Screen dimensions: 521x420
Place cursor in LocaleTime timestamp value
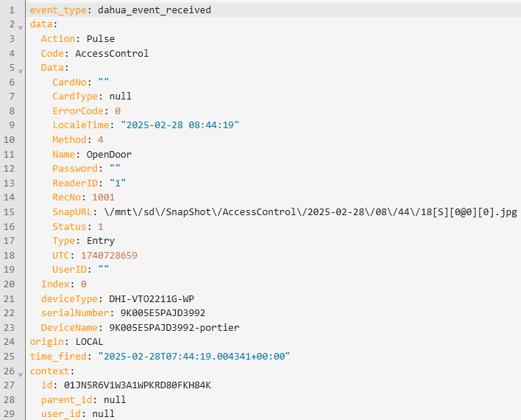pyautogui.click(x=180, y=125)
